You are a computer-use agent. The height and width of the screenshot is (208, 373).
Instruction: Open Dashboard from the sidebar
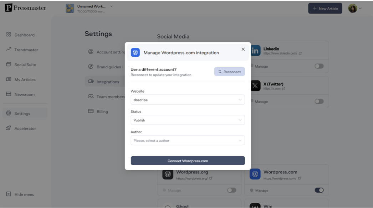pos(25,35)
